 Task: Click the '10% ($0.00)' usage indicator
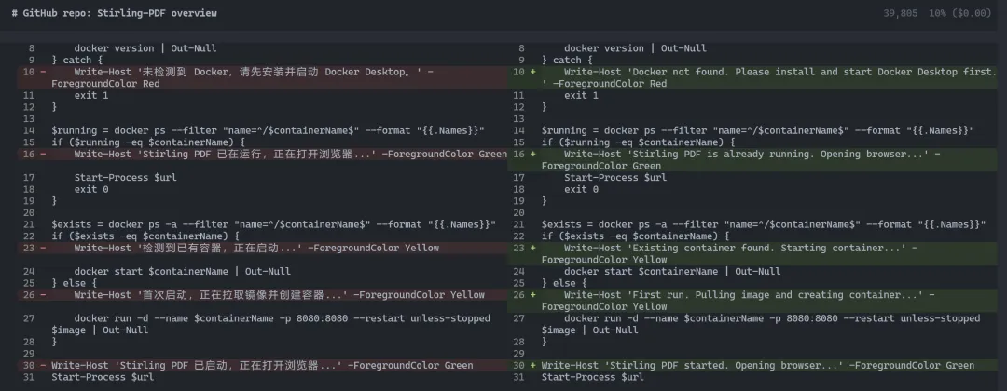point(960,13)
